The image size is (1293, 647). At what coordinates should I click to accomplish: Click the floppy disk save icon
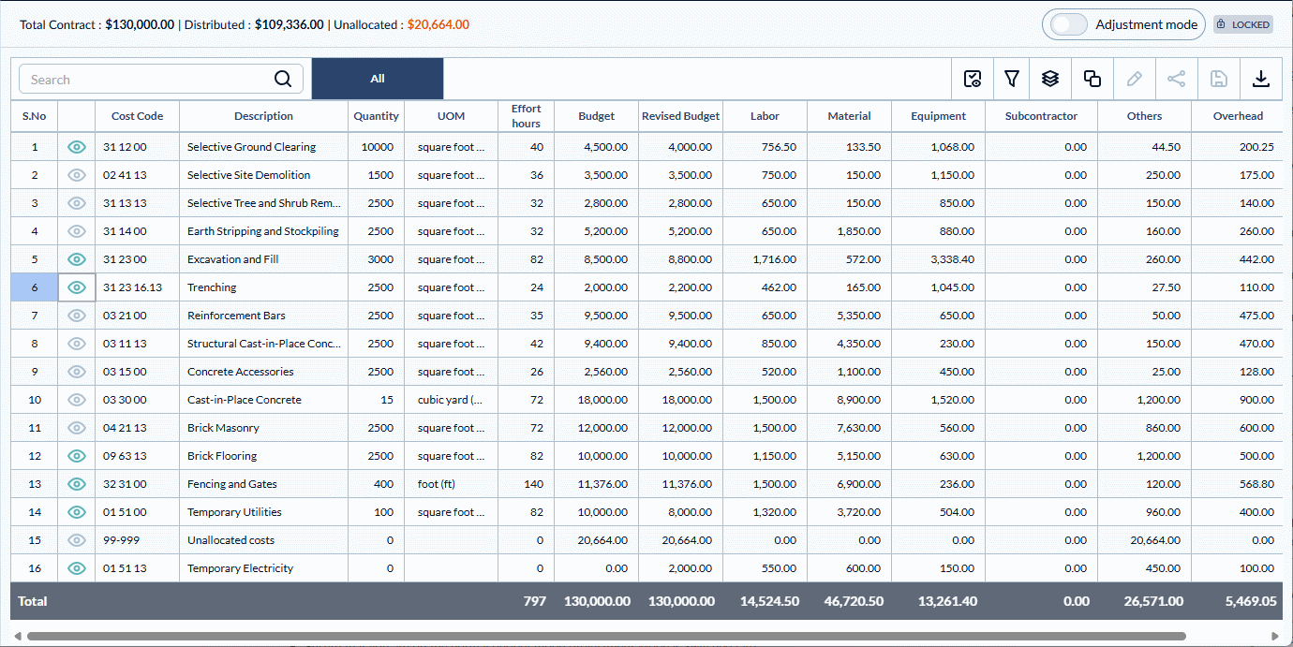coord(1218,80)
